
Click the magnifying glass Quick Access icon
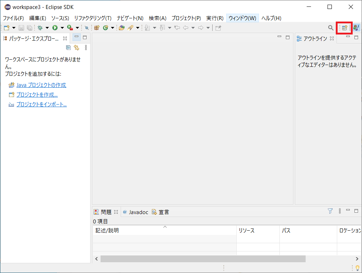[331, 28]
